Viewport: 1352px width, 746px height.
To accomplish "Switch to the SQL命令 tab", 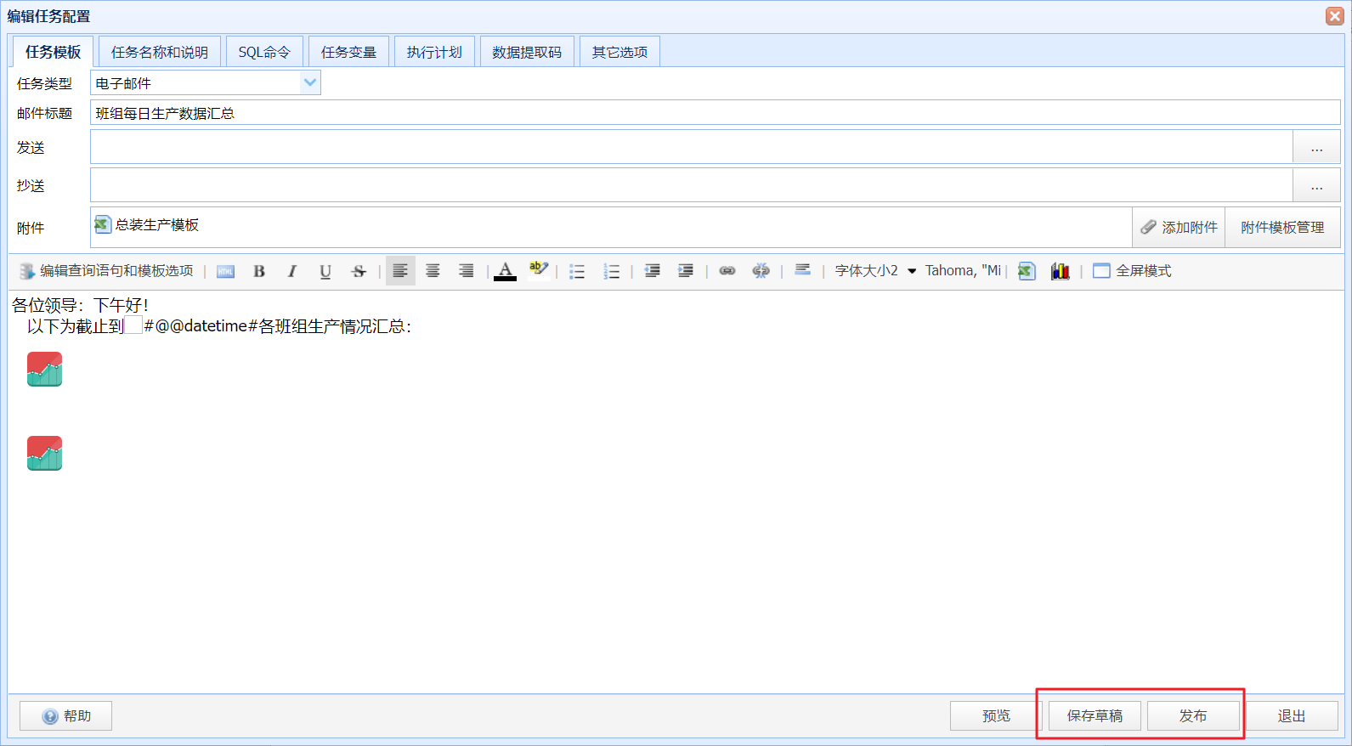I will [263, 52].
